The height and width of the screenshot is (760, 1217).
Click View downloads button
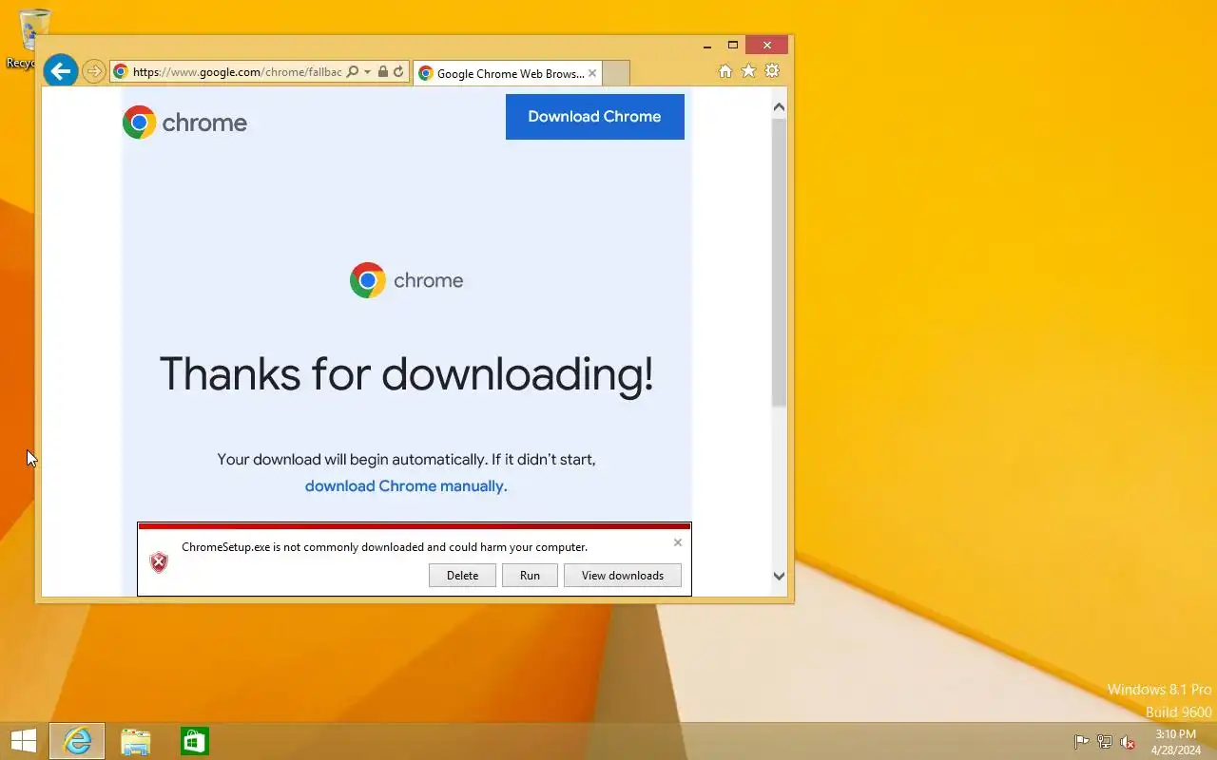pyautogui.click(x=623, y=575)
